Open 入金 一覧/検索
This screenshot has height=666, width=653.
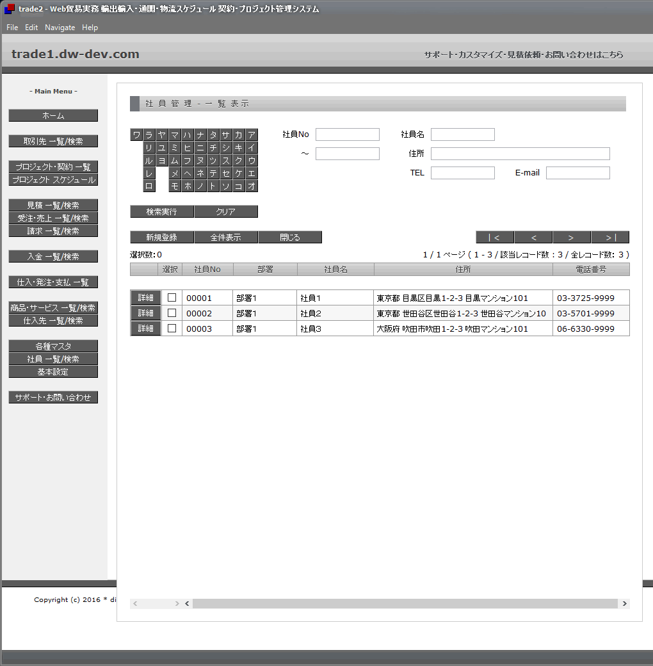(53, 256)
